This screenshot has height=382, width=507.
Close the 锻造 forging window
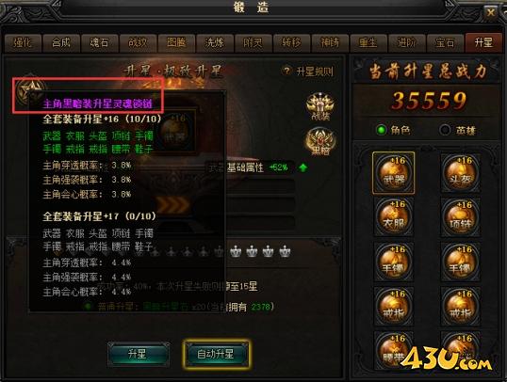(490, 13)
